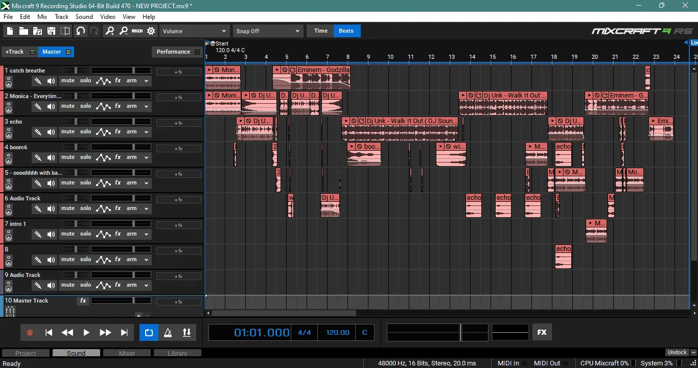Toggle the metronome icon in transport

pyautogui.click(x=168, y=332)
